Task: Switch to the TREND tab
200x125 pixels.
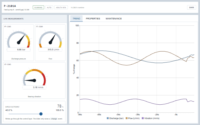Action: (76, 18)
